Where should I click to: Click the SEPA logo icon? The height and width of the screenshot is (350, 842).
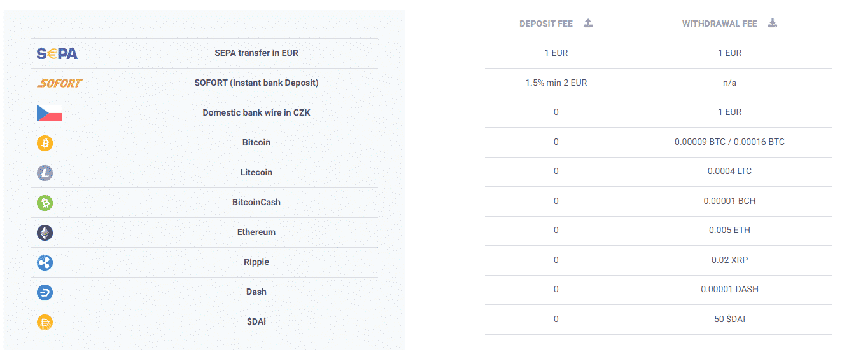pos(57,53)
